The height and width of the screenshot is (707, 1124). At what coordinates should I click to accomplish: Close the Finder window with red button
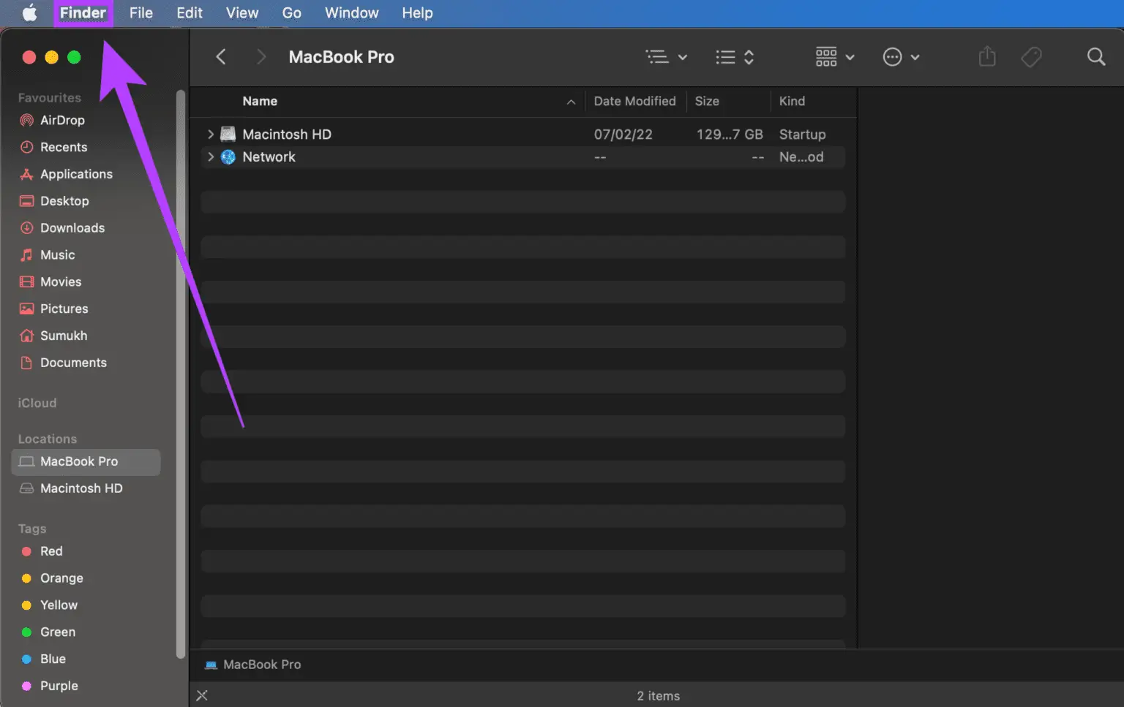tap(29, 57)
